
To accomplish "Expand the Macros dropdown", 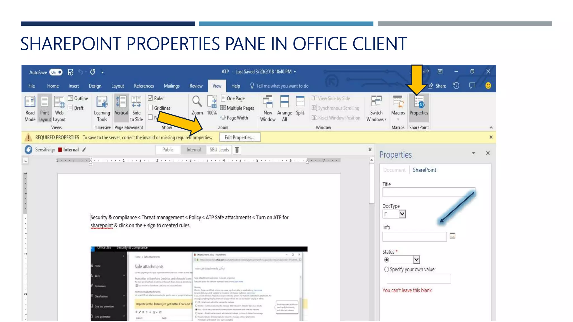I will [x=398, y=119].
